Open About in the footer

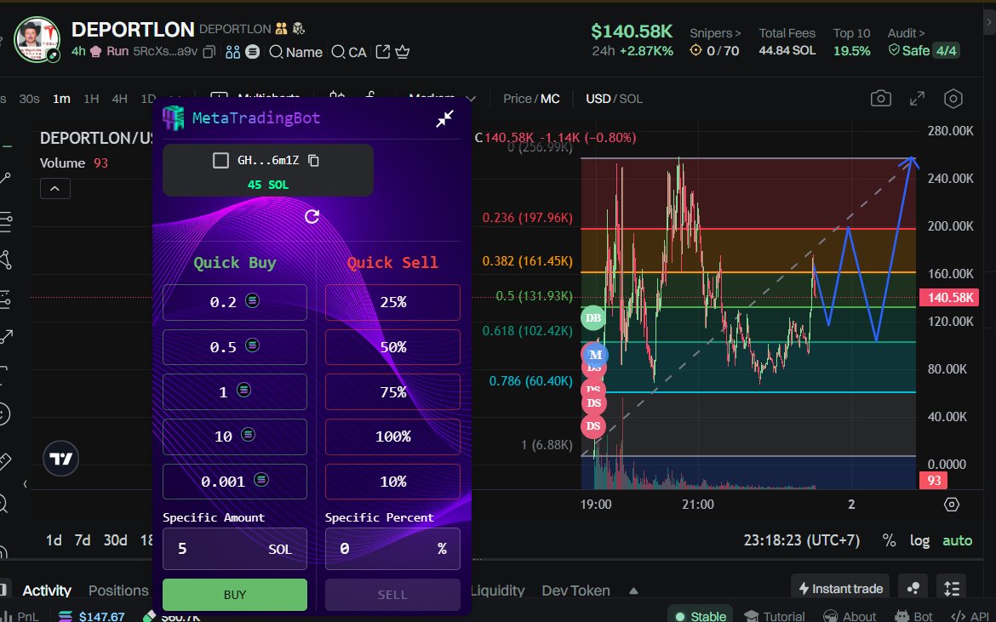850,616
